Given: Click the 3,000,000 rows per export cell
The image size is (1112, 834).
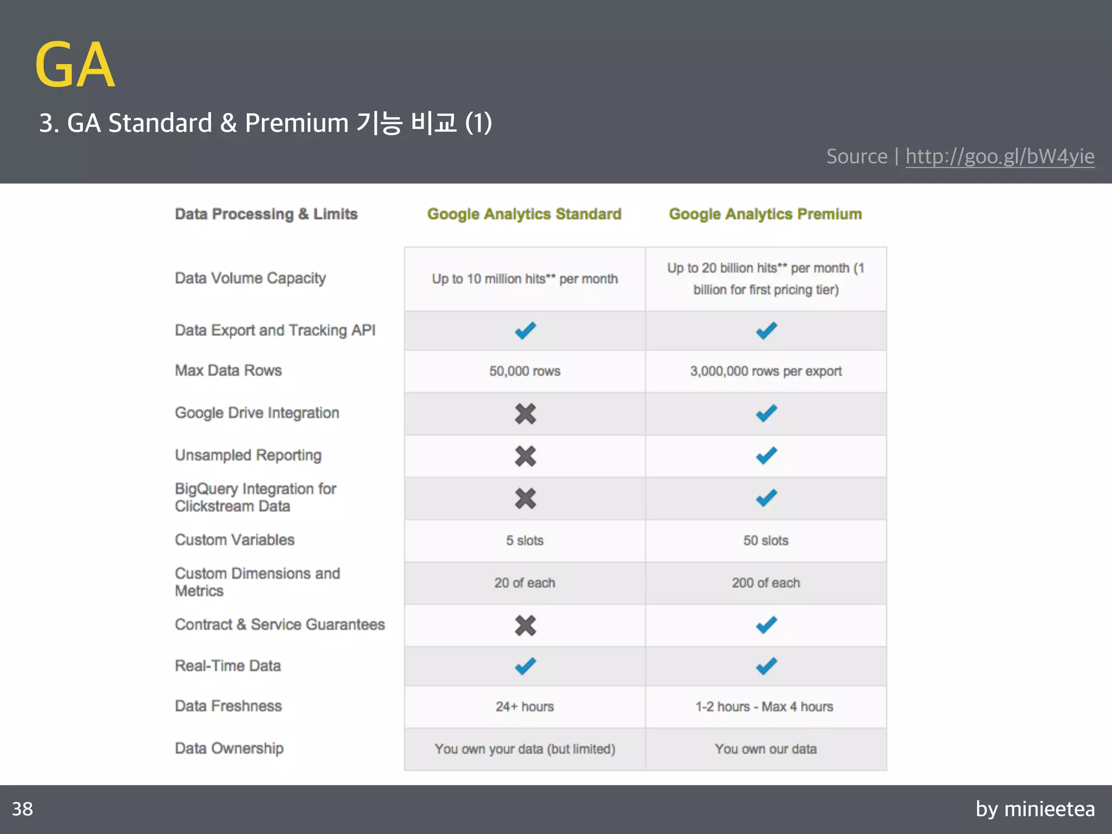Looking at the screenshot, I should [766, 371].
